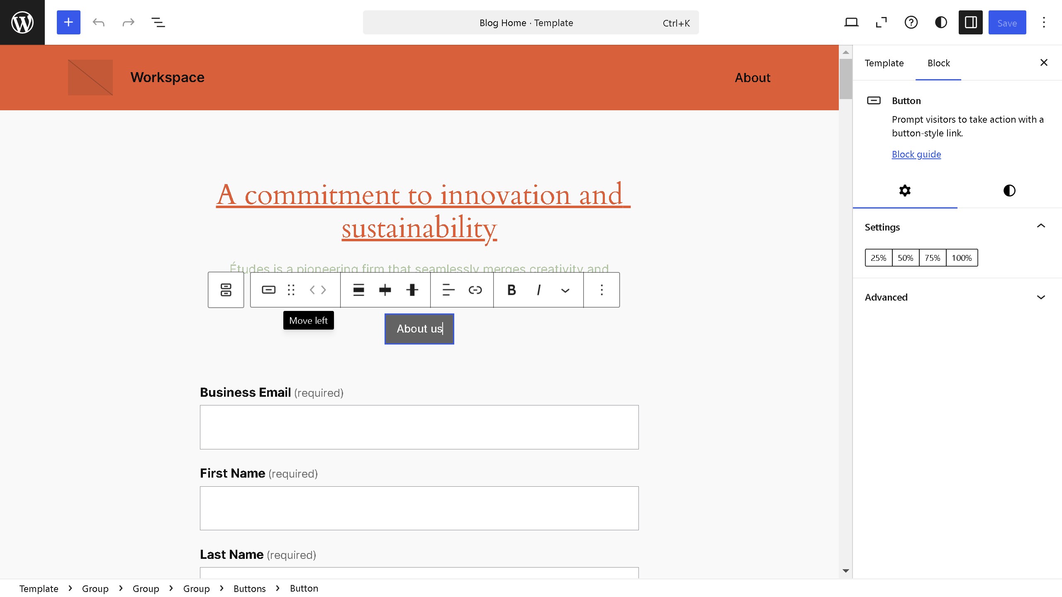Click the Business Email input field
The width and height of the screenshot is (1062, 597).
(419, 427)
